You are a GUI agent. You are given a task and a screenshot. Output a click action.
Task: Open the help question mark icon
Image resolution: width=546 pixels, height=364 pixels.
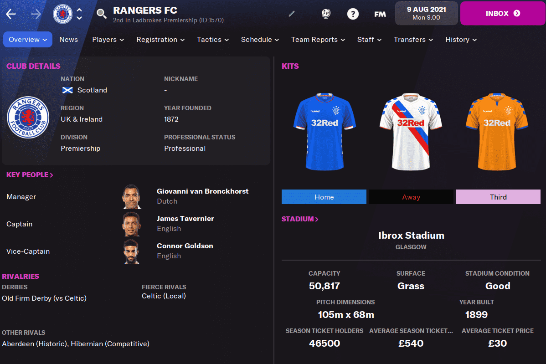tap(353, 14)
